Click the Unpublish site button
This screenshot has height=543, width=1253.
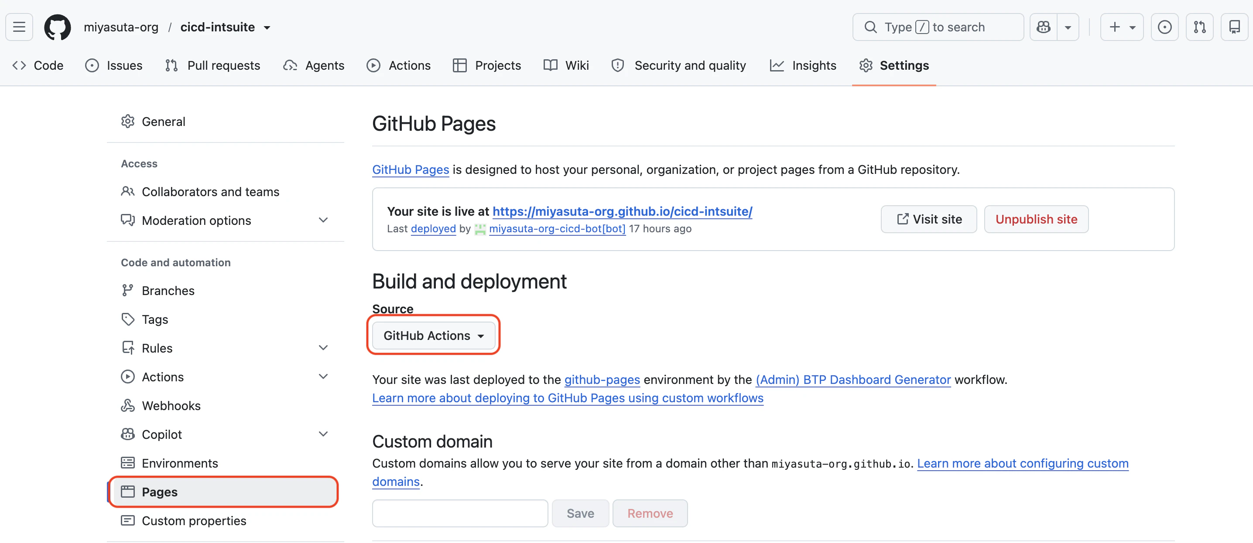pyautogui.click(x=1037, y=219)
